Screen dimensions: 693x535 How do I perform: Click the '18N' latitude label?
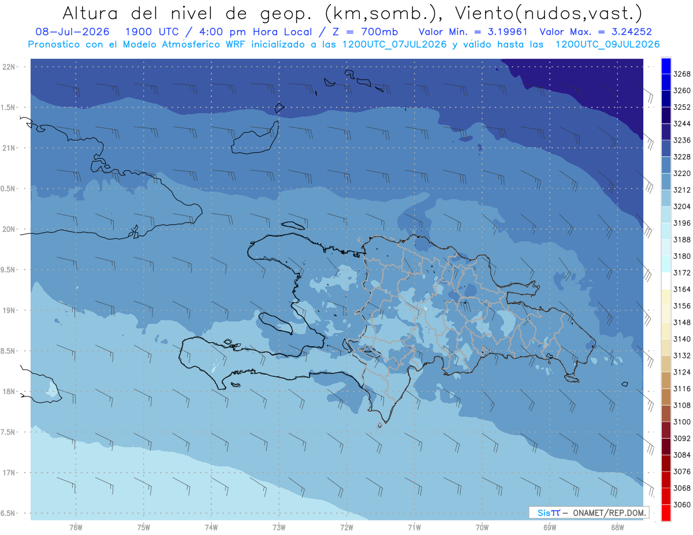[9, 391]
